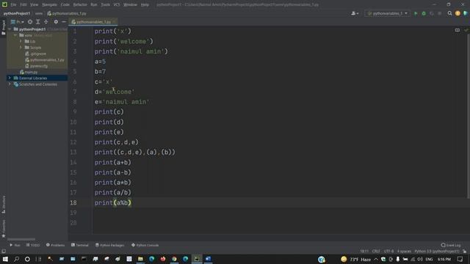Click the inspections checkmark widget
The height and width of the screenshot is (264, 470).
(x=466, y=30)
